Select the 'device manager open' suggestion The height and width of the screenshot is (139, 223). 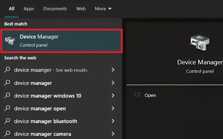(61, 108)
